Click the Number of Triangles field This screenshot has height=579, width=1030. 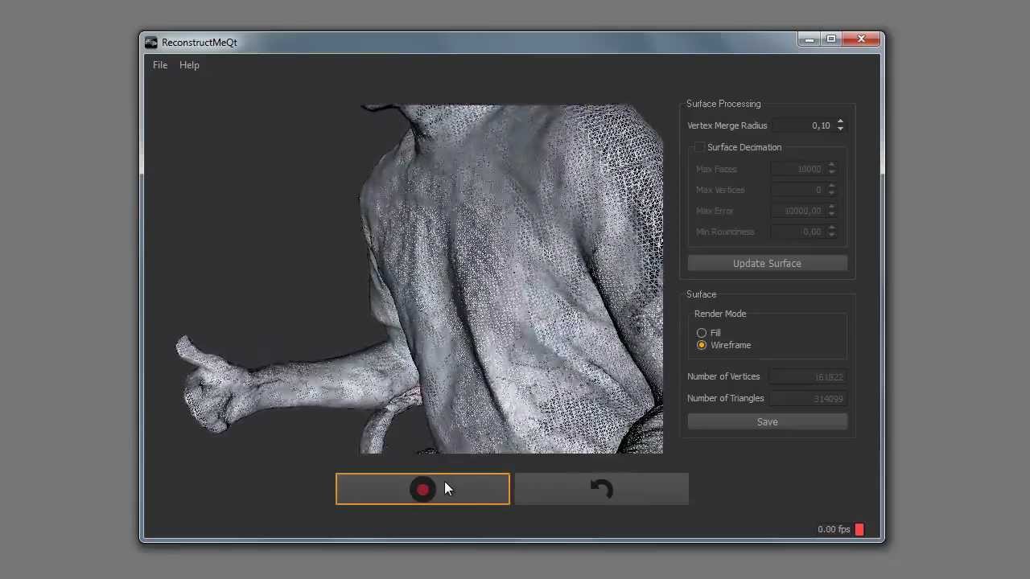pyautogui.click(x=807, y=398)
